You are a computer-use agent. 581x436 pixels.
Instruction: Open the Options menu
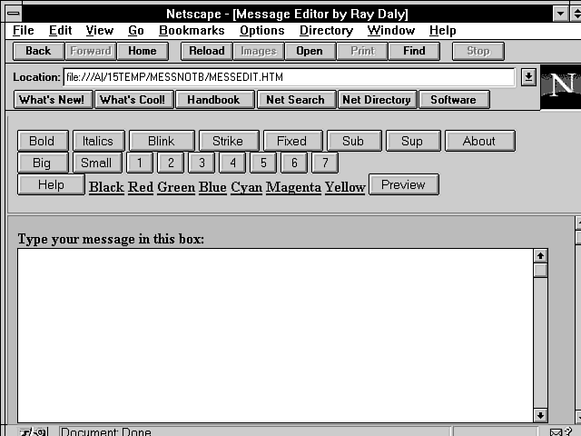tap(262, 31)
